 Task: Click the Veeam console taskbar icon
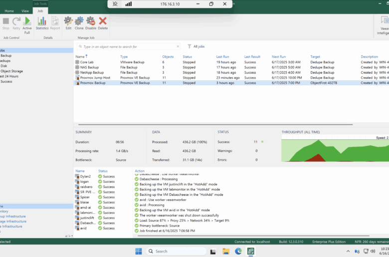(x=250, y=252)
